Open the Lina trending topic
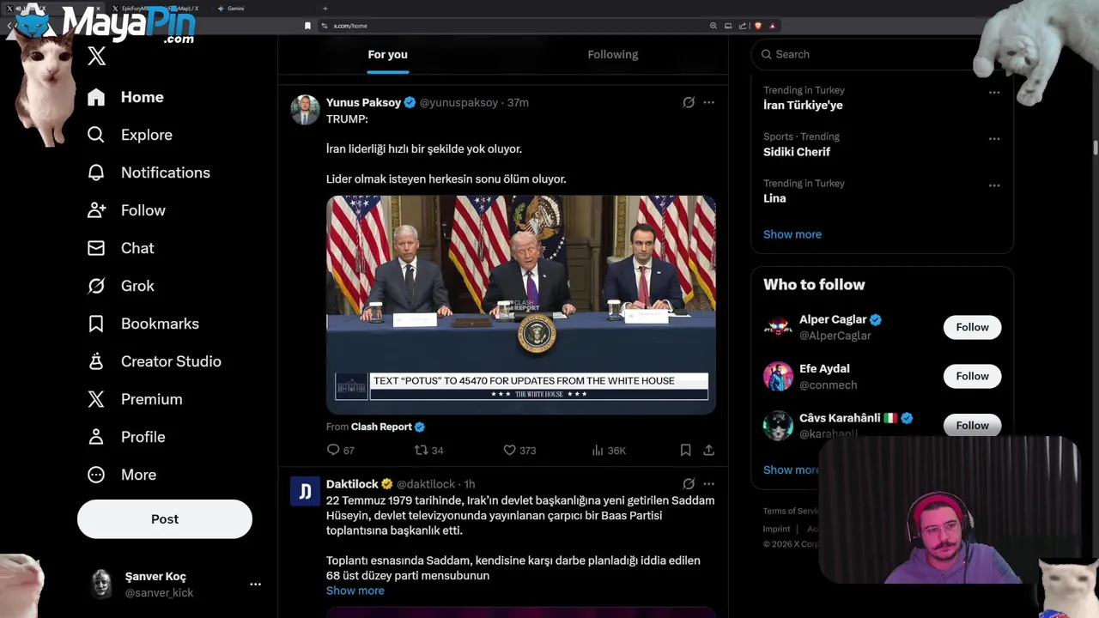1099x618 pixels. pos(774,197)
